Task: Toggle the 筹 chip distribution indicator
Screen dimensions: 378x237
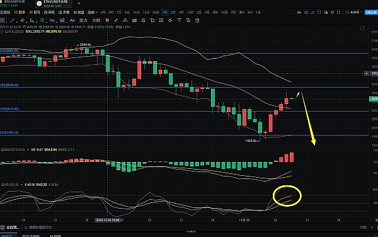Action: (107, 21)
